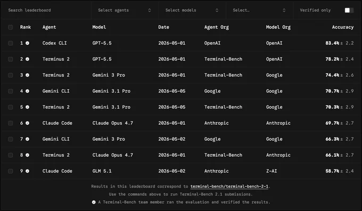Click the 78.2% accuracy value

click(x=332, y=59)
